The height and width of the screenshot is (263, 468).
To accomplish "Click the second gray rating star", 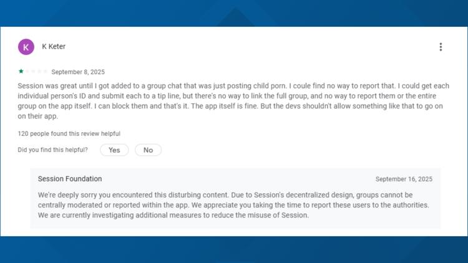I will coord(27,72).
